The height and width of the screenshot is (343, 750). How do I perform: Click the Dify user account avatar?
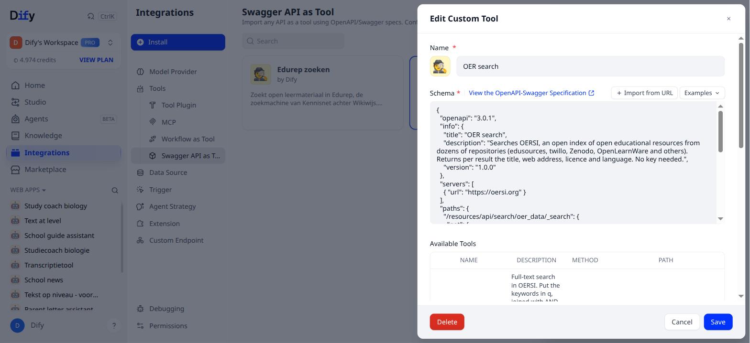(17, 326)
